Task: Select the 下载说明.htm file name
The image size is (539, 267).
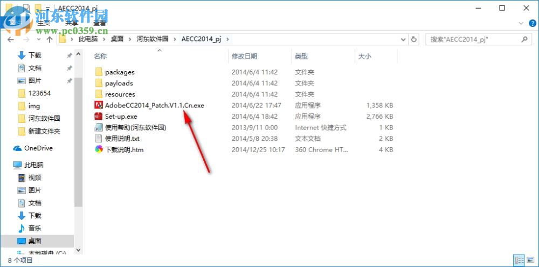Action: point(125,149)
